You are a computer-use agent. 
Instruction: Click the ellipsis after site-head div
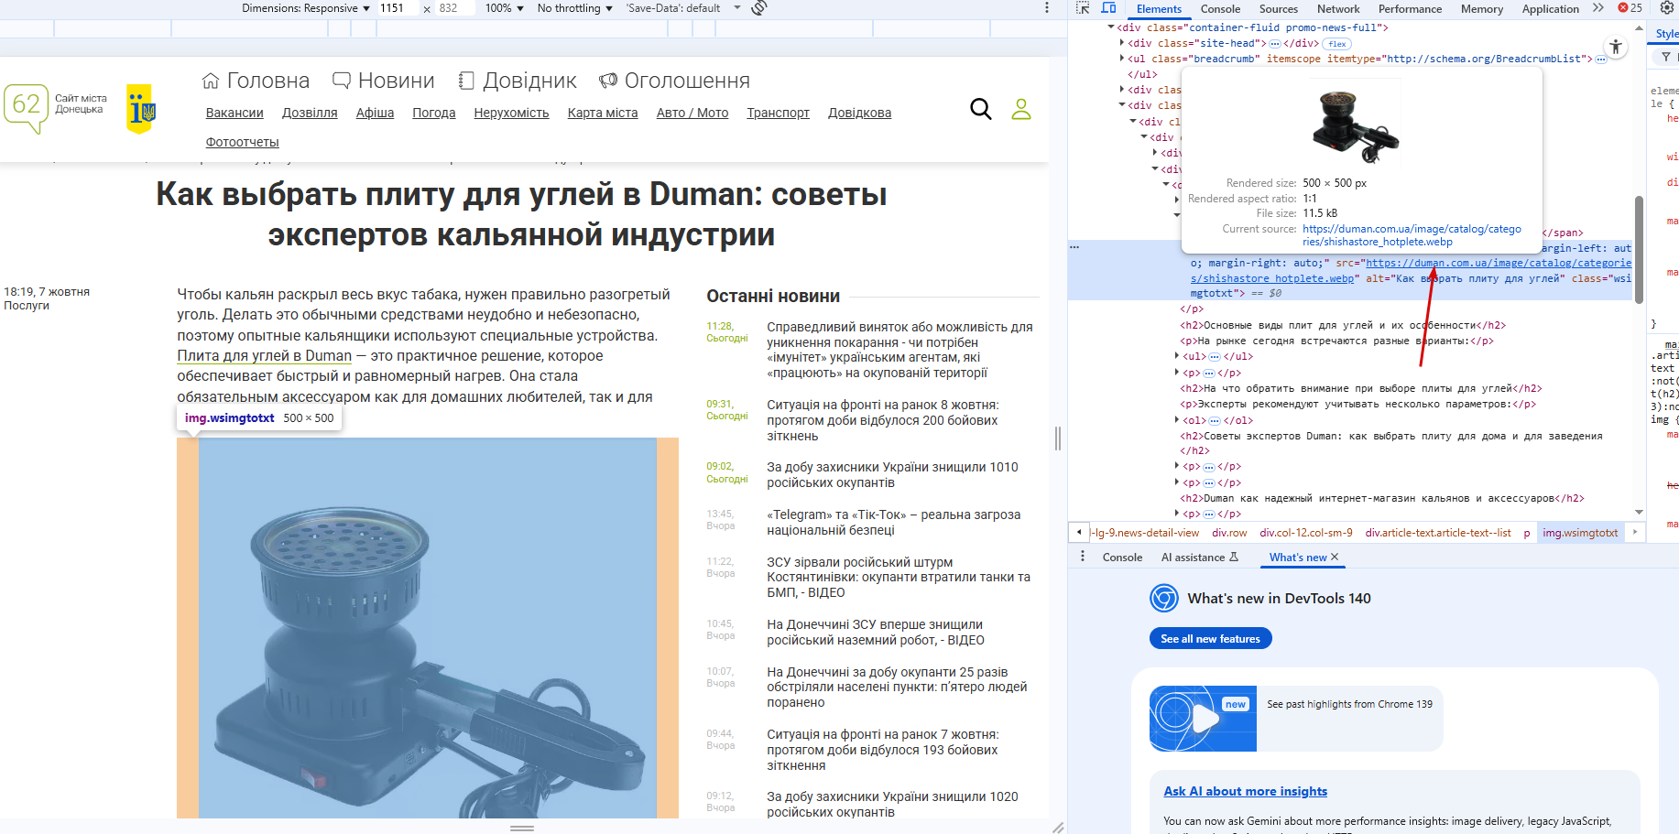tap(1275, 44)
